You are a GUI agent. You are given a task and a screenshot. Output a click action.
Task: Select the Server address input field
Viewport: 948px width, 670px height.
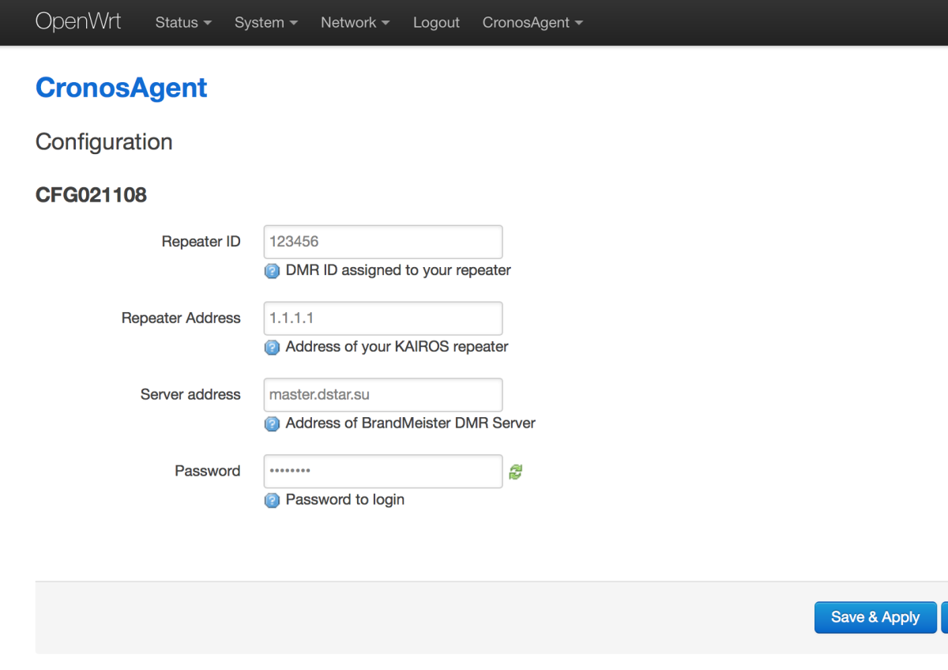pos(383,395)
